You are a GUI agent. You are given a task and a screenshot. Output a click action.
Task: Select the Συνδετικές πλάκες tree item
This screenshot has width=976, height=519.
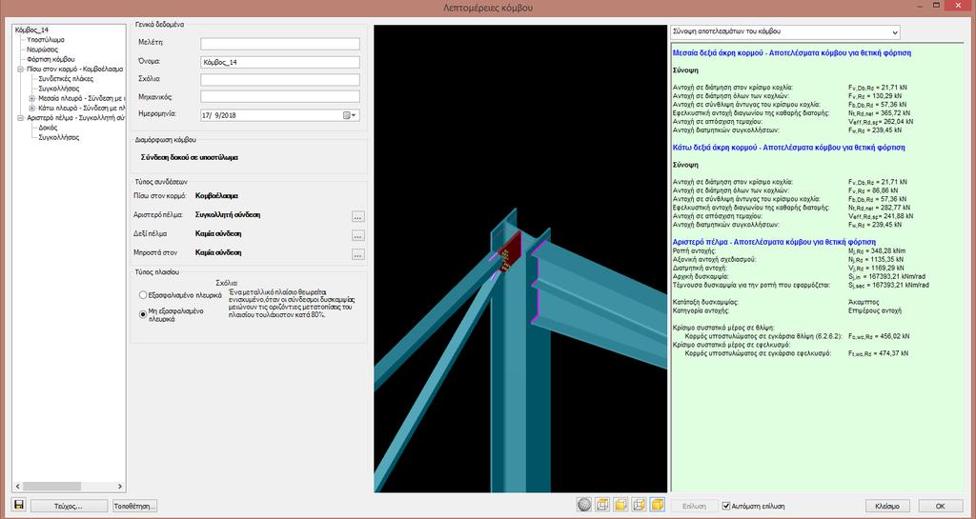pyautogui.click(x=66, y=79)
